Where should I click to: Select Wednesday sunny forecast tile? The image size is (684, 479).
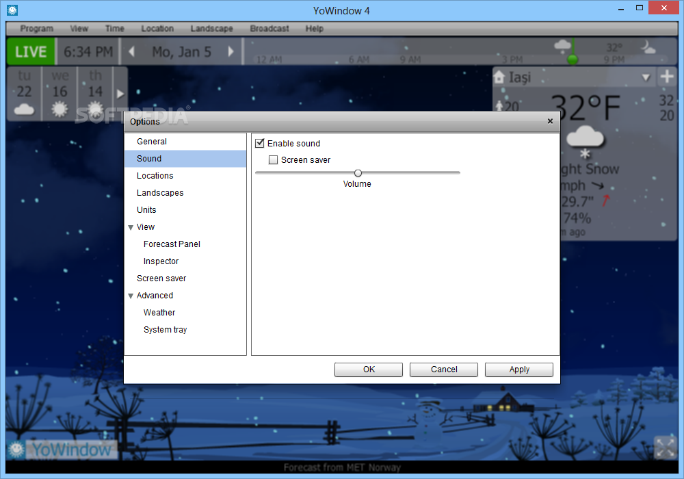point(60,93)
